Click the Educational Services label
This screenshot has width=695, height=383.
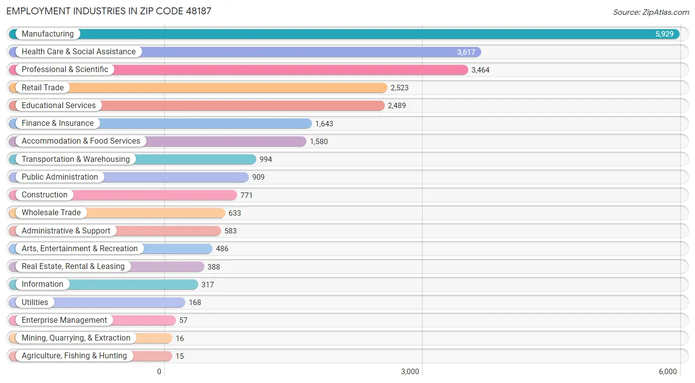59,105
